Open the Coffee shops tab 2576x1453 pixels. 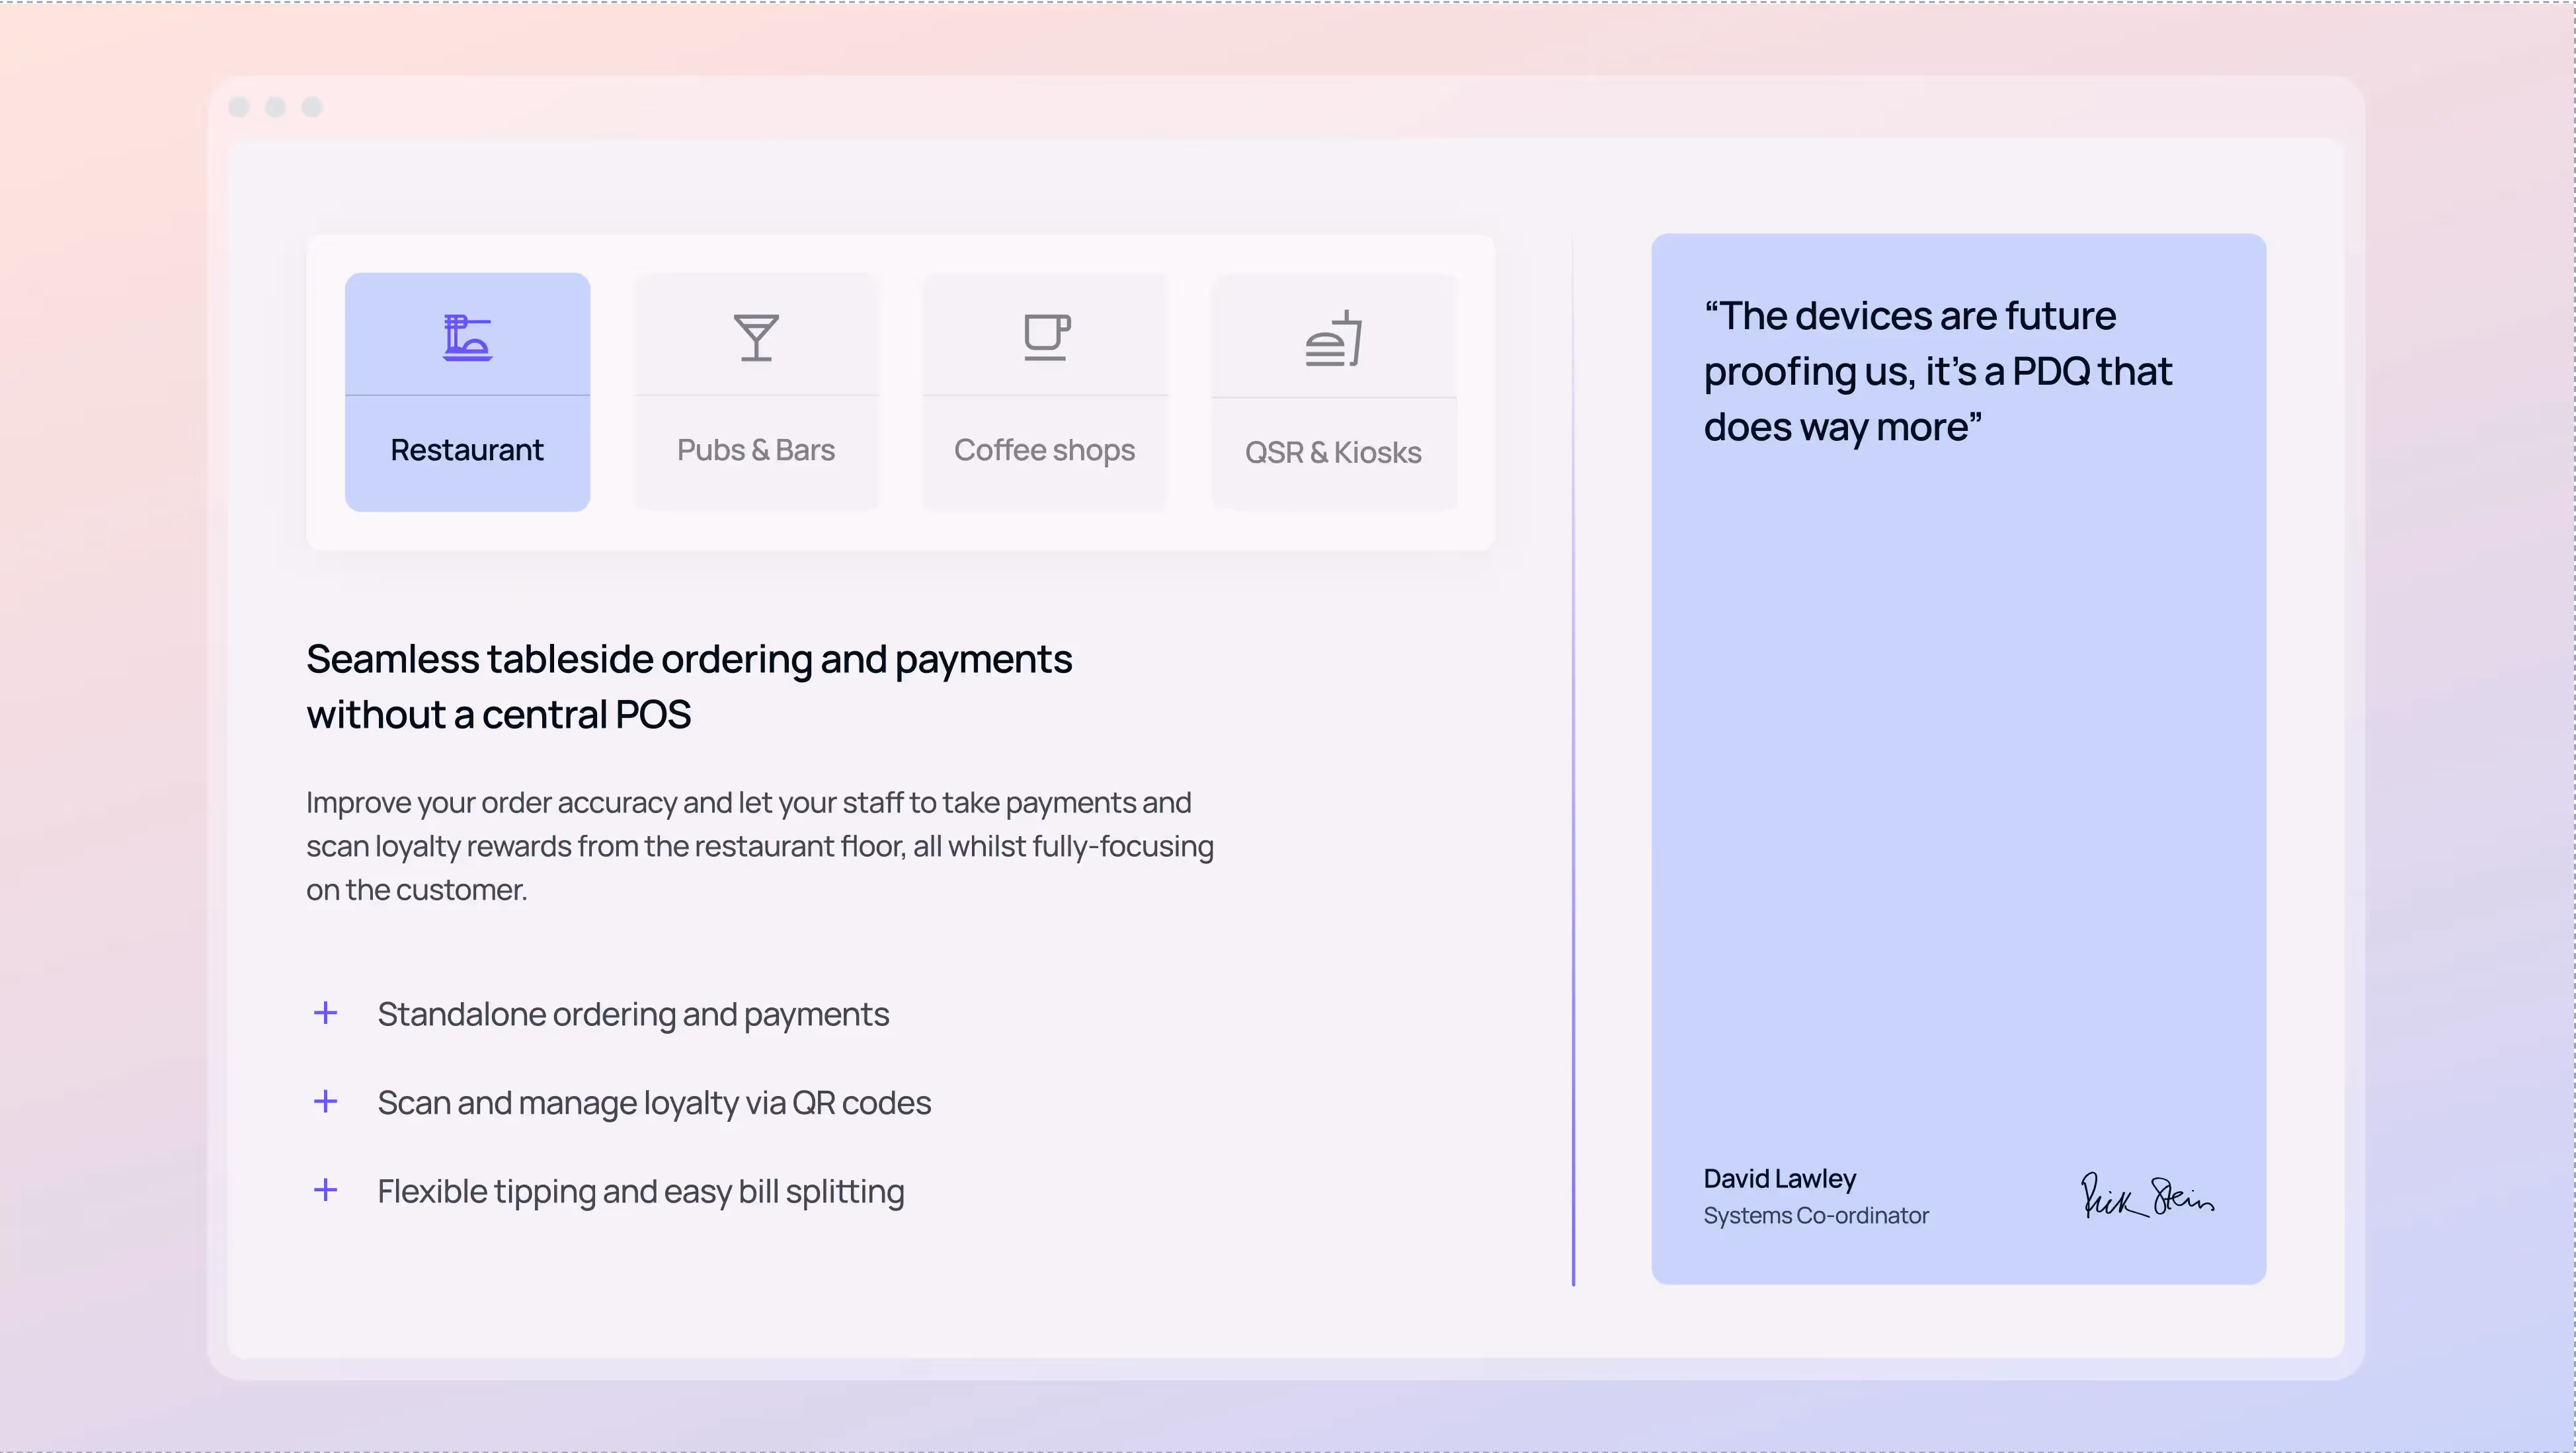tap(1044, 450)
